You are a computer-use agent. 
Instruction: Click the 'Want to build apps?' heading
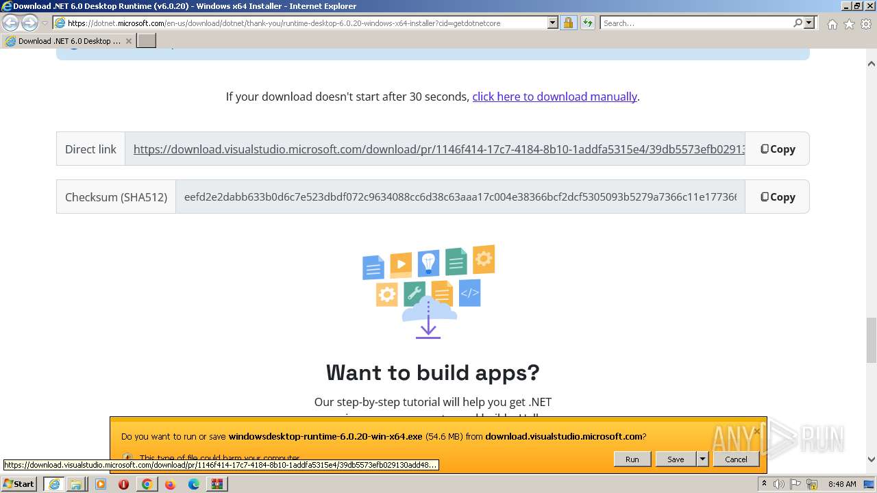click(x=433, y=372)
